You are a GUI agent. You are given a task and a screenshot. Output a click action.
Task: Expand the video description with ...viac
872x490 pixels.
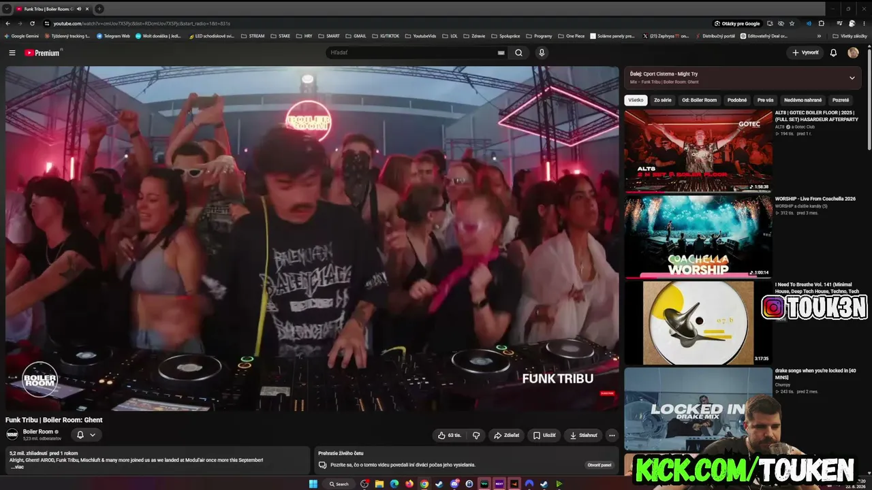pos(18,467)
